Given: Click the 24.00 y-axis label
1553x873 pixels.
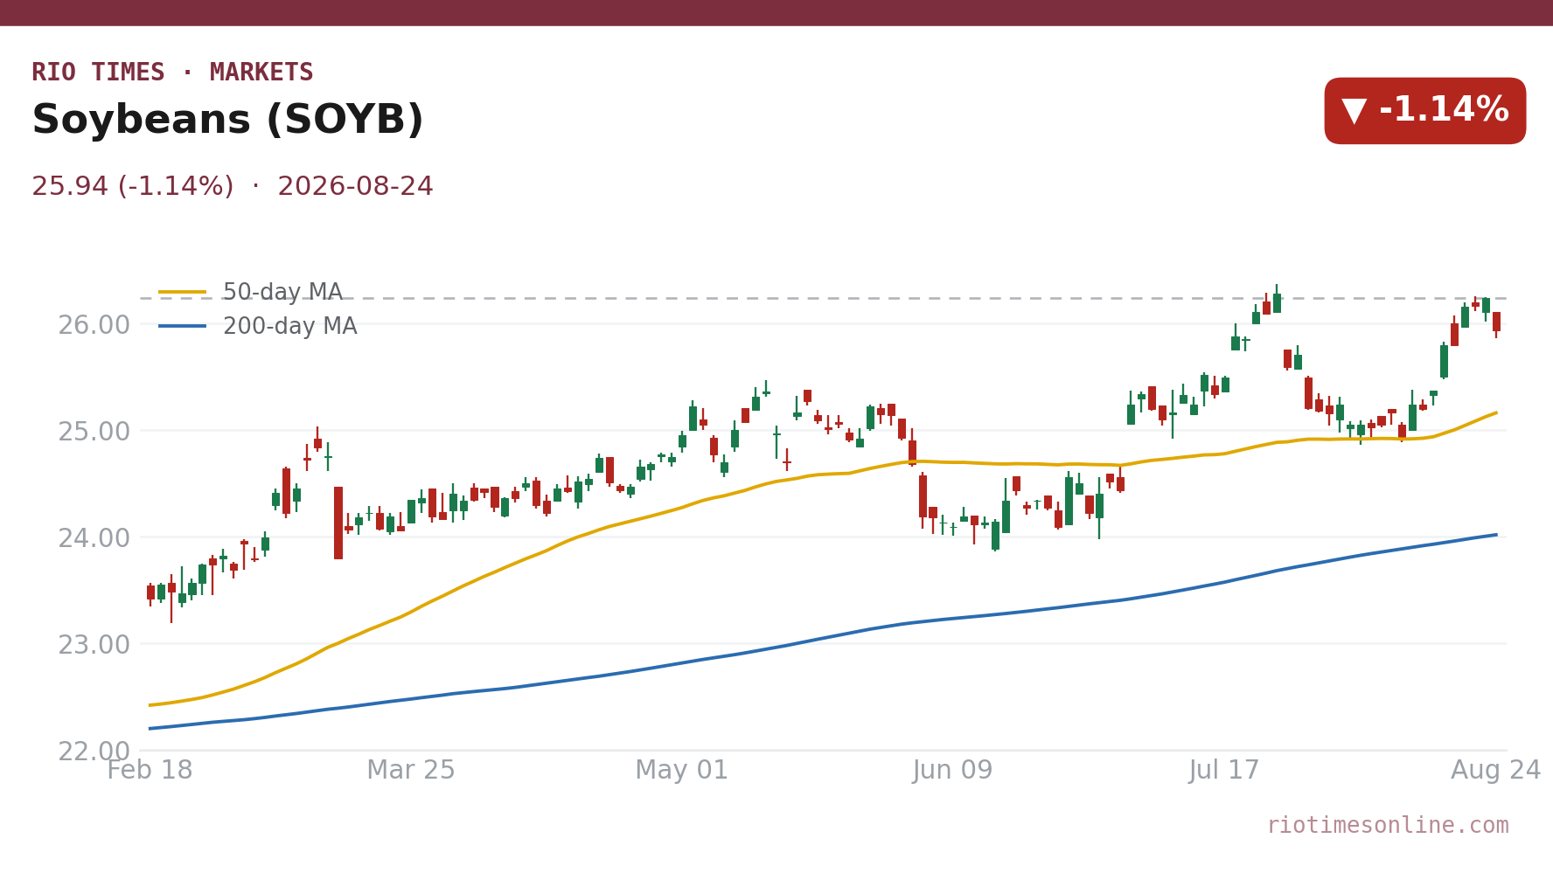Looking at the screenshot, I should 94,538.
